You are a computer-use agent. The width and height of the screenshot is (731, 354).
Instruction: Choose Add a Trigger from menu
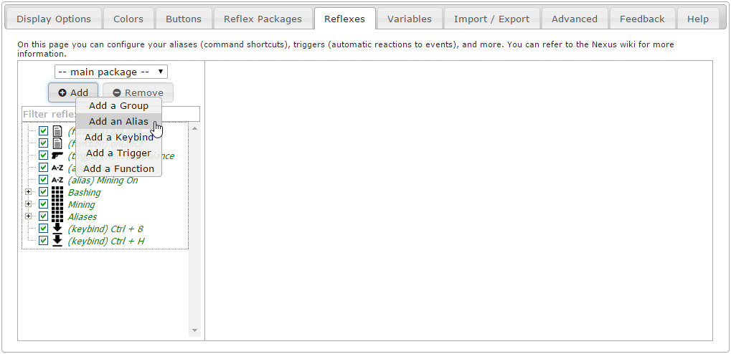coord(118,153)
